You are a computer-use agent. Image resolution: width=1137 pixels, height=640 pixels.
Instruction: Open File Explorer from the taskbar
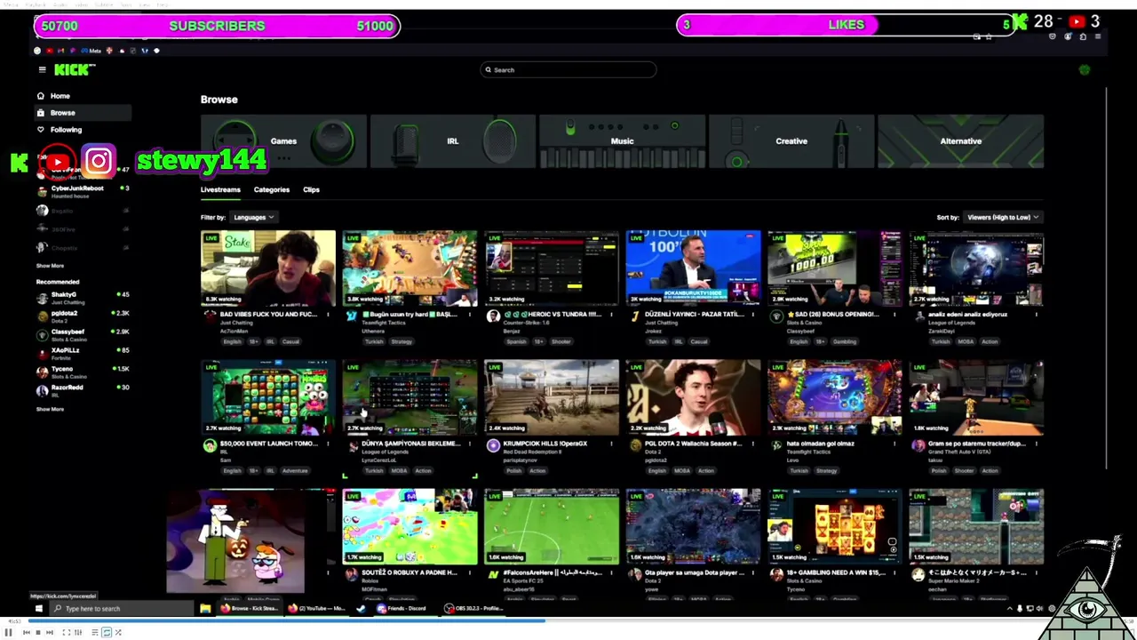point(205,609)
